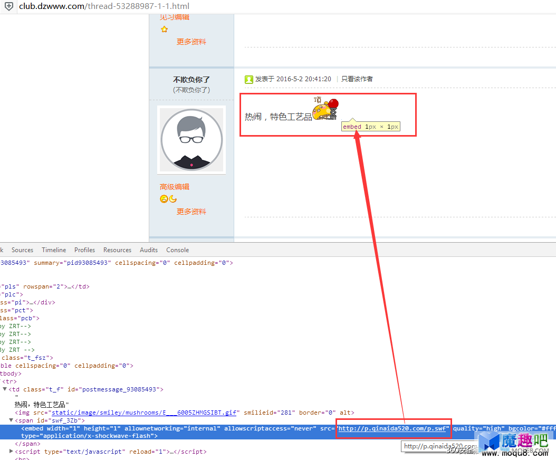
Task: Select the lass="pcb" DOM line
Action: 20,318
